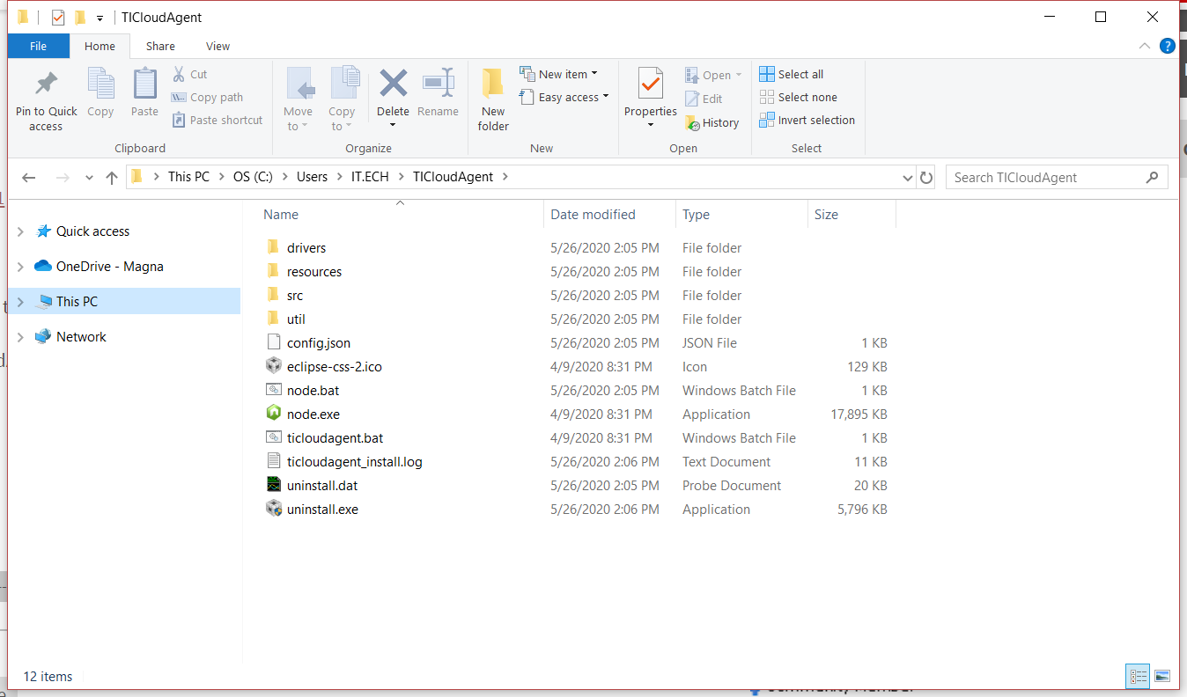Click the search magnifier icon

[1152, 177]
